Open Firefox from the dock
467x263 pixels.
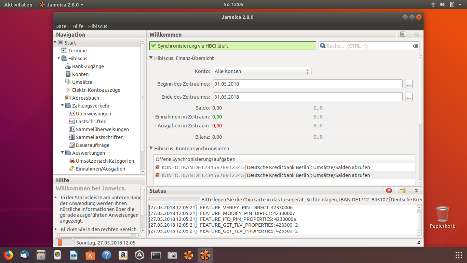pyautogui.click(x=8, y=255)
